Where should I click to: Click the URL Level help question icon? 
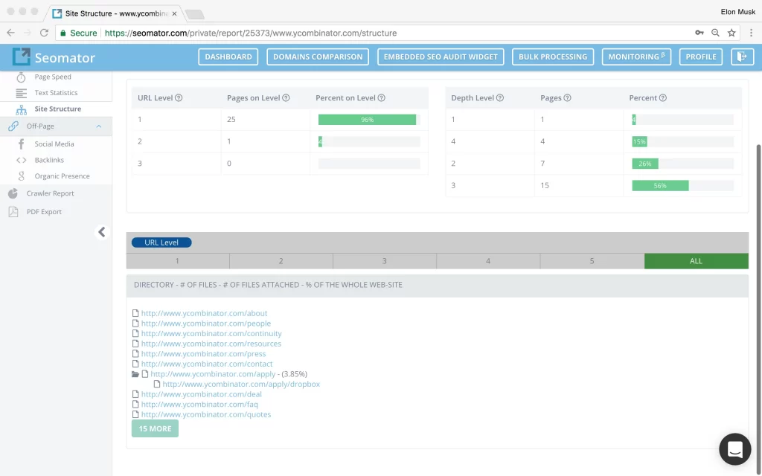point(179,97)
